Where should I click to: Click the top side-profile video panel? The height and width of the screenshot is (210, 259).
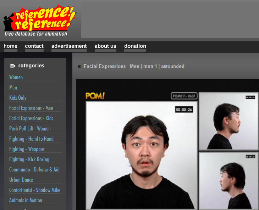(x=228, y=121)
